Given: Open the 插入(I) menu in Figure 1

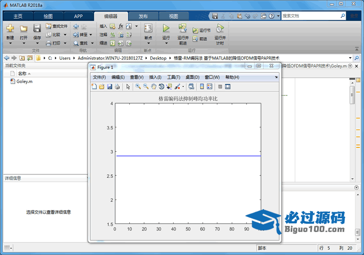Looking at the screenshot, I should [155, 77].
